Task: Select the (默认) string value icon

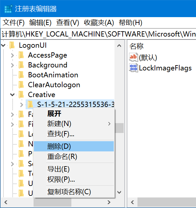Action: click(133, 57)
